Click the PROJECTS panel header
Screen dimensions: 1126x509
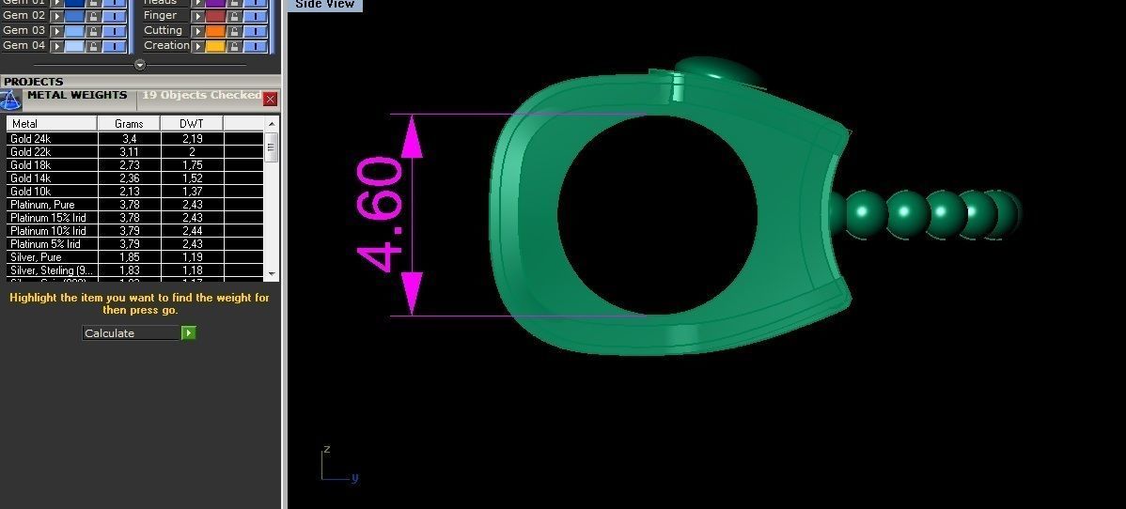click(140, 81)
